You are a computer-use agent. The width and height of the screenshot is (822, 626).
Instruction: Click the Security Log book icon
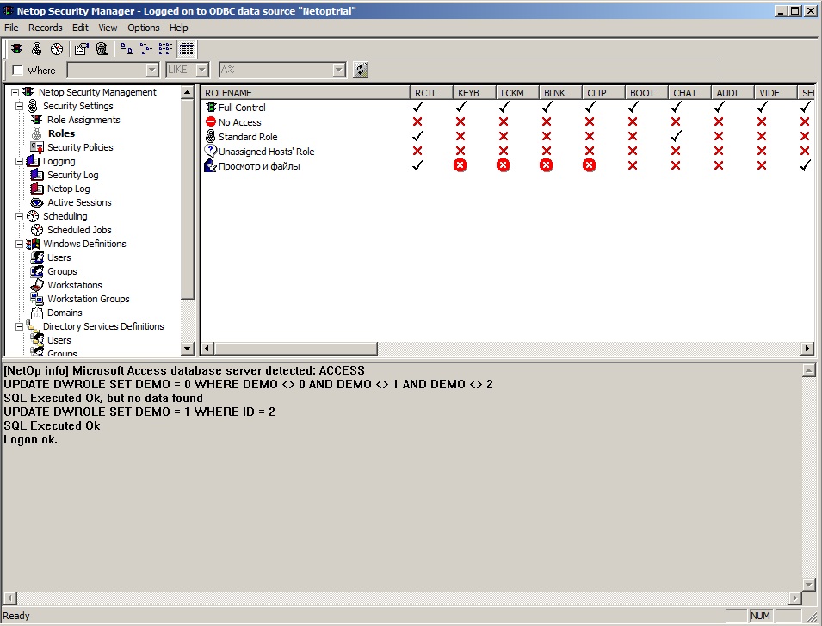coord(37,175)
